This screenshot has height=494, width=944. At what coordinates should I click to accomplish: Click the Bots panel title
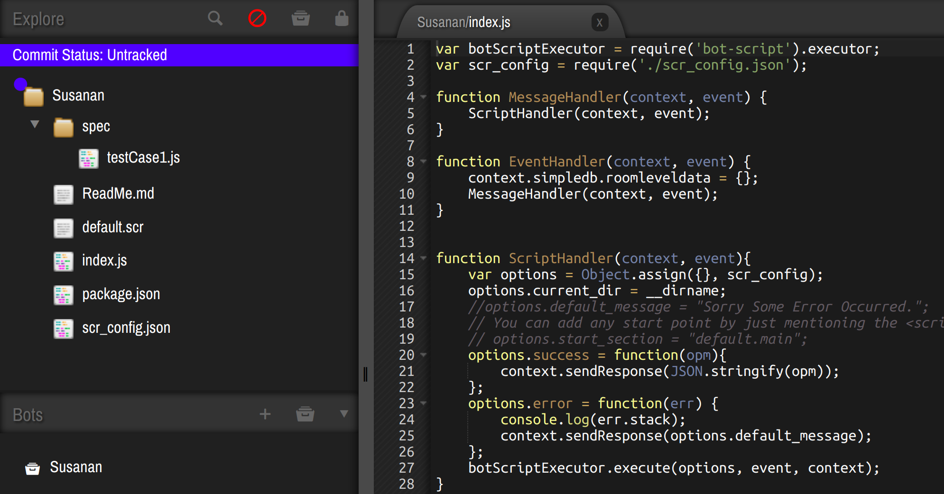pos(28,415)
